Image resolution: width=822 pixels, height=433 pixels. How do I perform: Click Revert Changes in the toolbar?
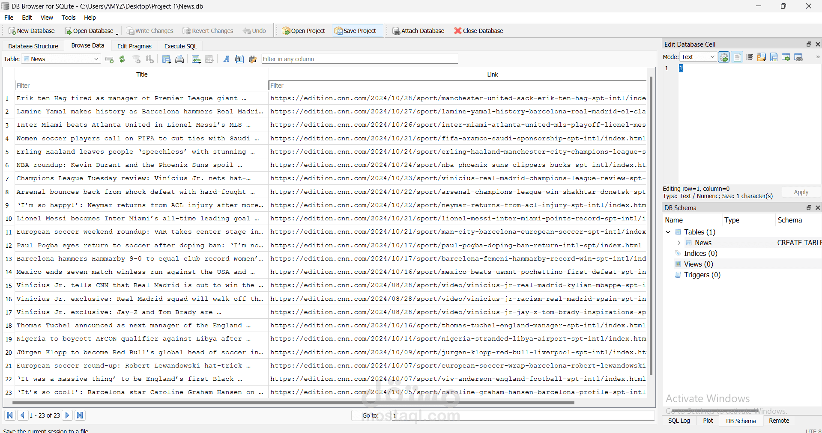coord(208,31)
